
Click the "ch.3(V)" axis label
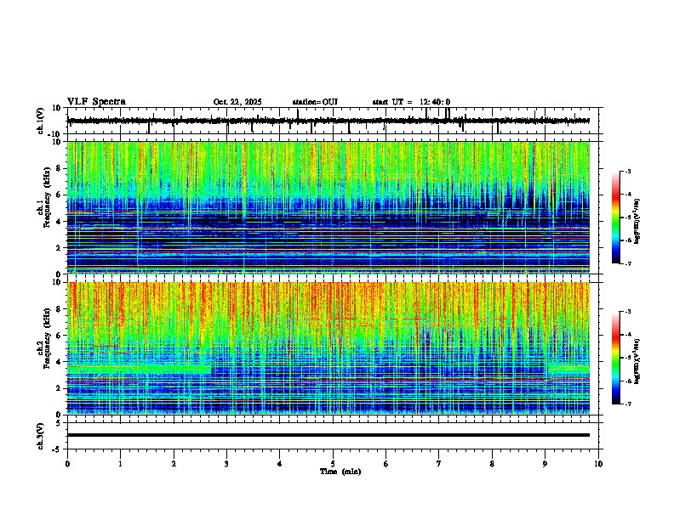[41, 436]
